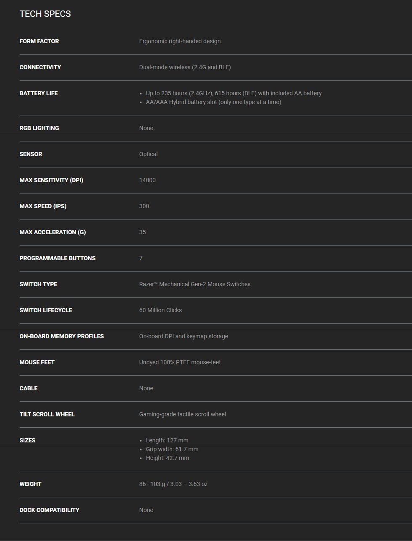Click the DOCK COMPATIBILITY label
Screen dimensions: 412x541
49,510
